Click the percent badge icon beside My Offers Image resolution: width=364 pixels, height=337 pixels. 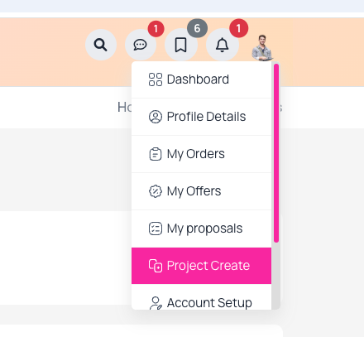point(156,191)
